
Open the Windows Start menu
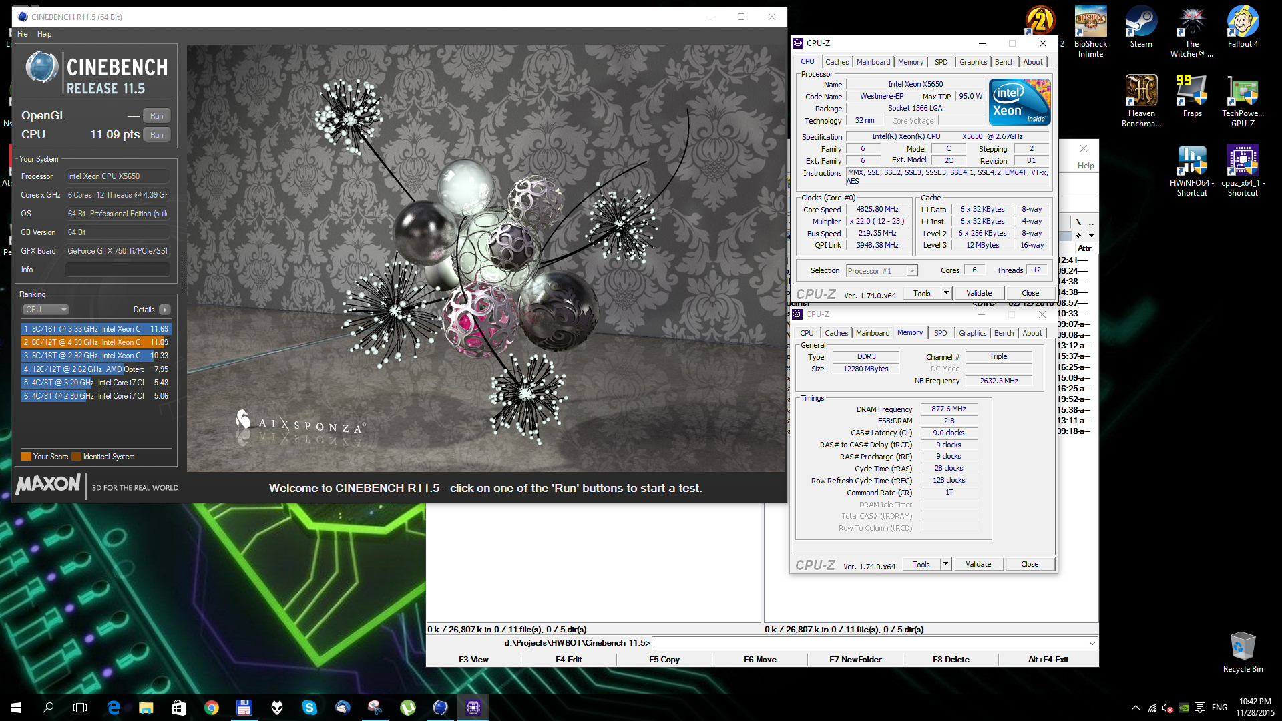16,708
